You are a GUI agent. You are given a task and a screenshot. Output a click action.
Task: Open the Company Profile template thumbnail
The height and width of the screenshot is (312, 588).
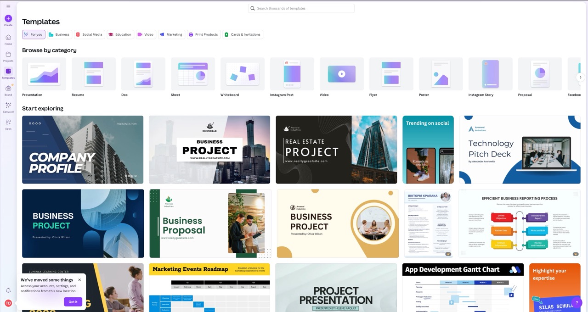[83, 150]
